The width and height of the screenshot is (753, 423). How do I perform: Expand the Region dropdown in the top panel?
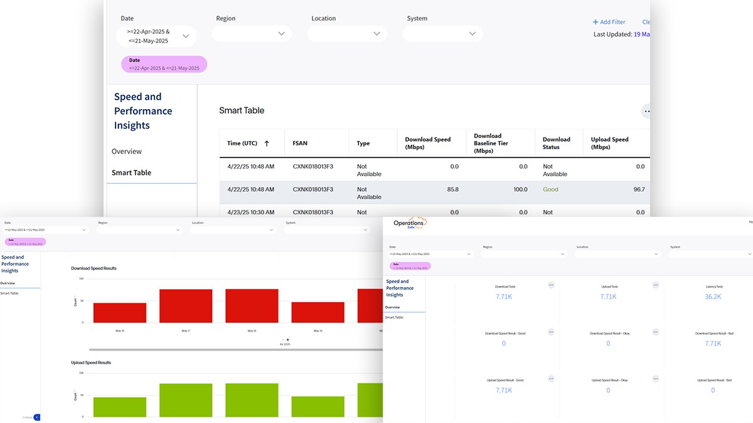click(282, 34)
